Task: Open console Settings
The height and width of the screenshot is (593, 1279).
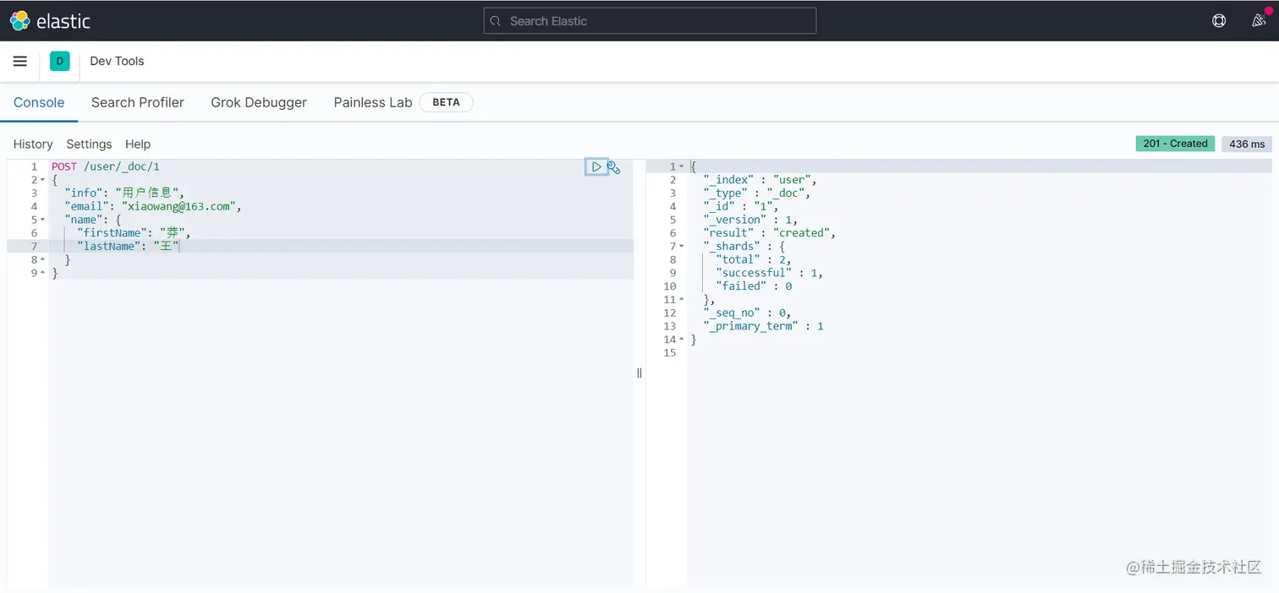Action: point(89,144)
